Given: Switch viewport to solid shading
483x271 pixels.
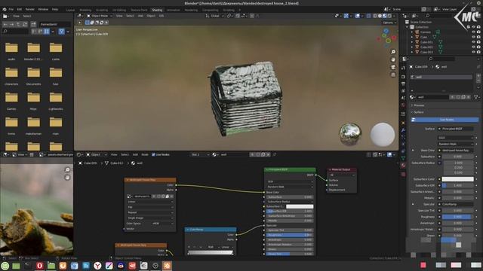Looking at the screenshot, I should pyautogui.click(x=380, y=16).
